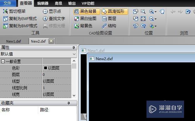Switch to the 高级 advanced tab

point(59,3)
